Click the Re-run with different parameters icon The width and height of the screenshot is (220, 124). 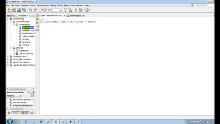[x=37, y=22]
